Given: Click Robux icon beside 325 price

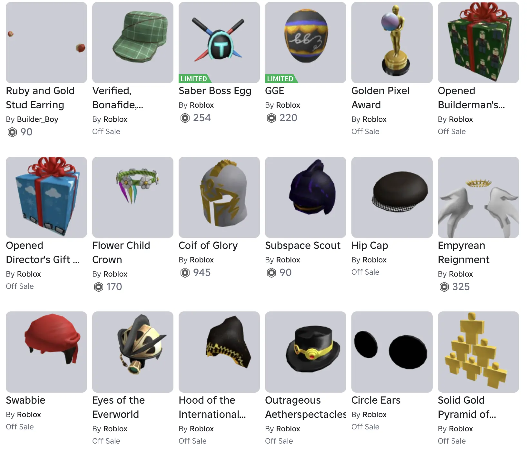Looking at the screenshot, I should (444, 287).
